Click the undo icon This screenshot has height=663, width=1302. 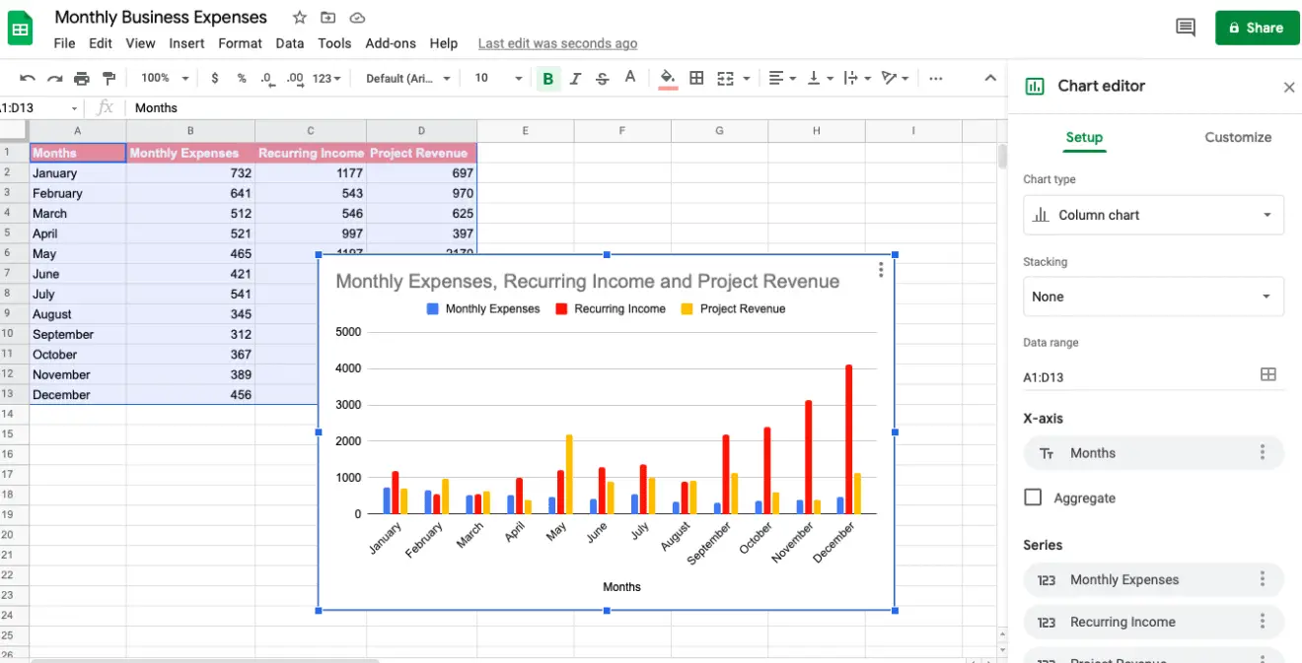29,77
